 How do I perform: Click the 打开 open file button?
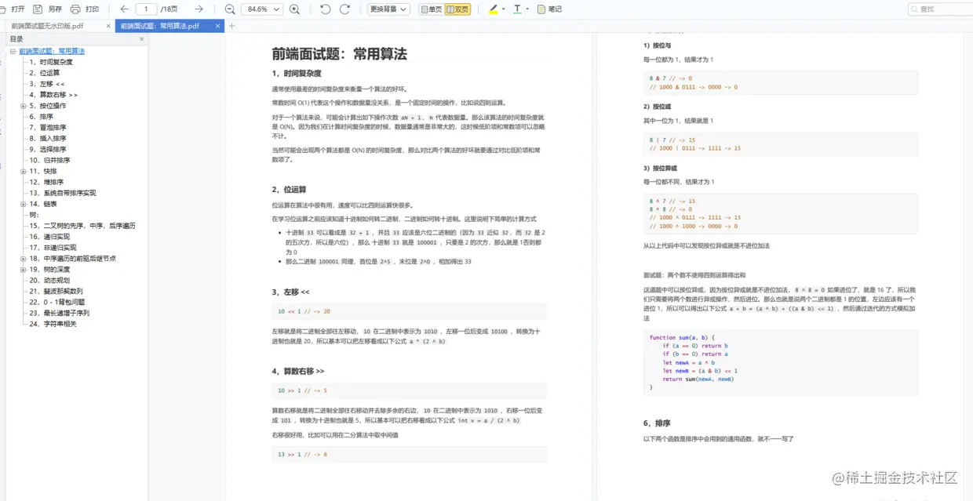[13, 9]
